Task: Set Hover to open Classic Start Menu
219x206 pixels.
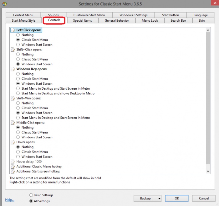Action: click(x=18, y=152)
